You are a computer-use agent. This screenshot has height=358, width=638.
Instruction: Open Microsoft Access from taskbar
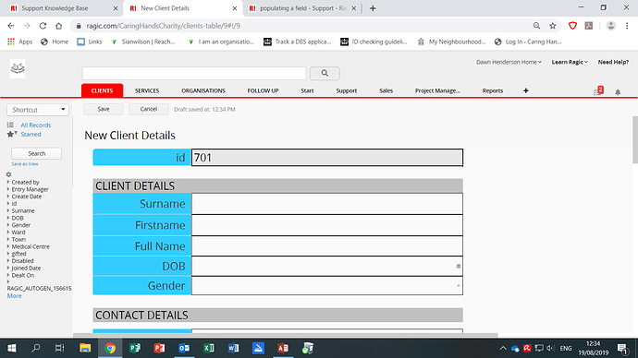pyautogui.click(x=283, y=348)
